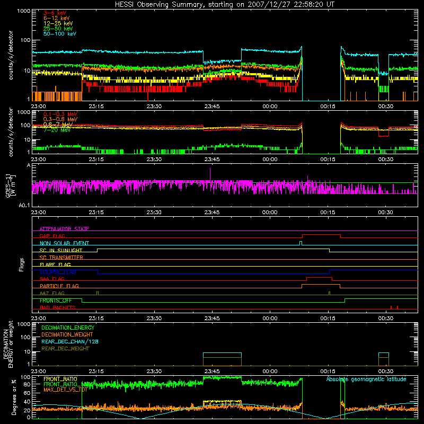
Task: Select the FRONTS_OFF flag label
Action: click(x=56, y=301)
